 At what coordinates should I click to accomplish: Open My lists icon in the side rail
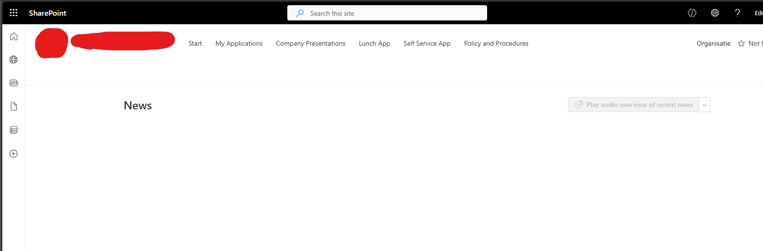pyautogui.click(x=14, y=130)
